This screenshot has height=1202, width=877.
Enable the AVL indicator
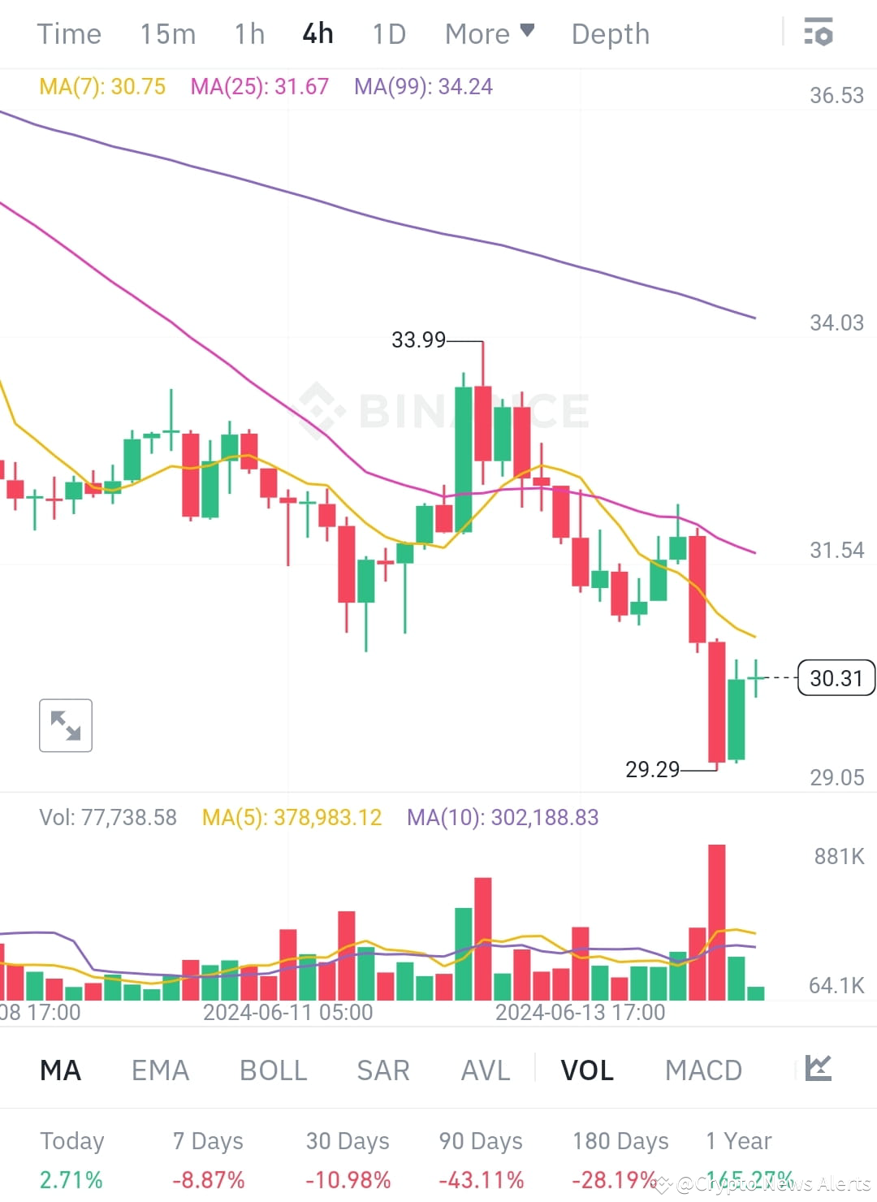point(484,1070)
